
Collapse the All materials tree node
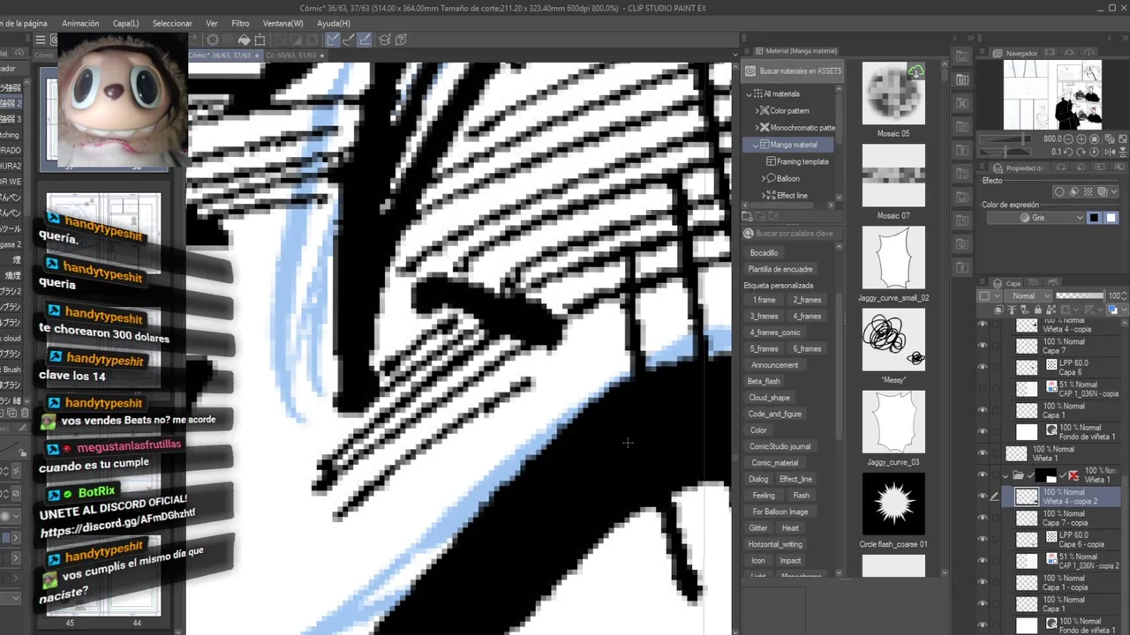tap(750, 93)
